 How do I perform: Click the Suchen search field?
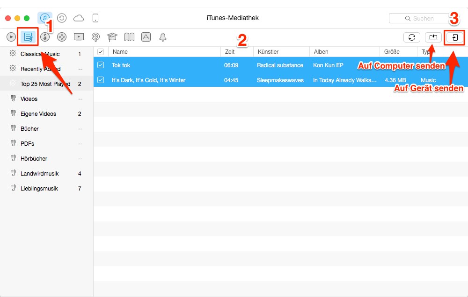421,19
